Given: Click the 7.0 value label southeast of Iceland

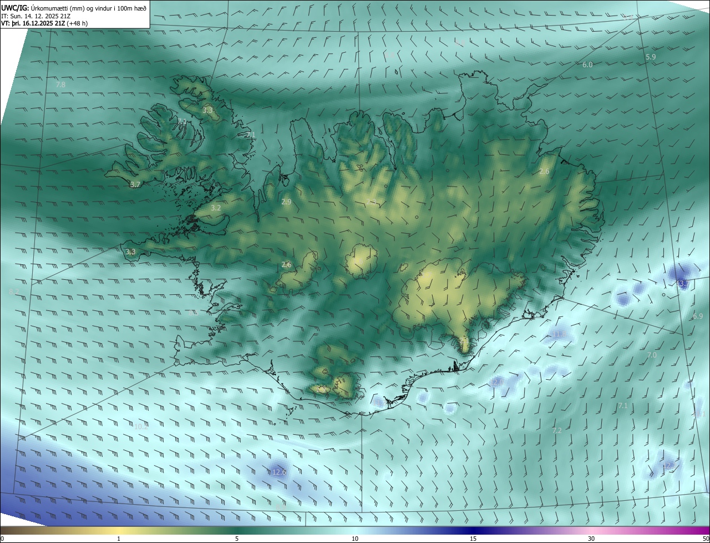Looking at the screenshot, I should [x=652, y=355].
